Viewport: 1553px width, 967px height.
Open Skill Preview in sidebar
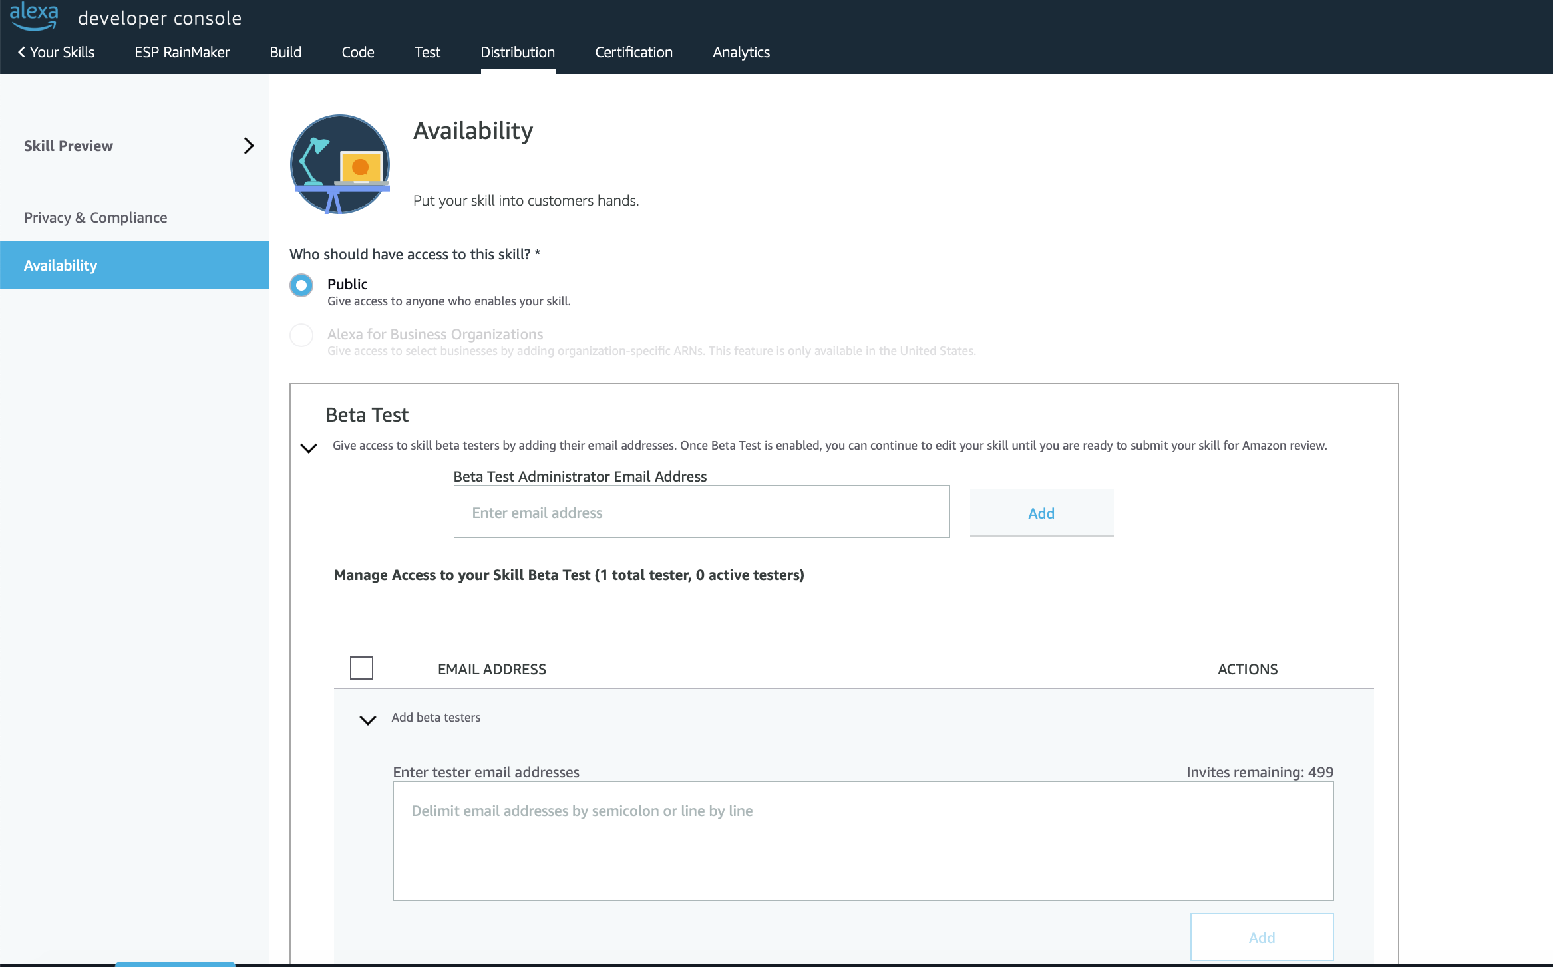pyautogui.click(x=69, y=146)
